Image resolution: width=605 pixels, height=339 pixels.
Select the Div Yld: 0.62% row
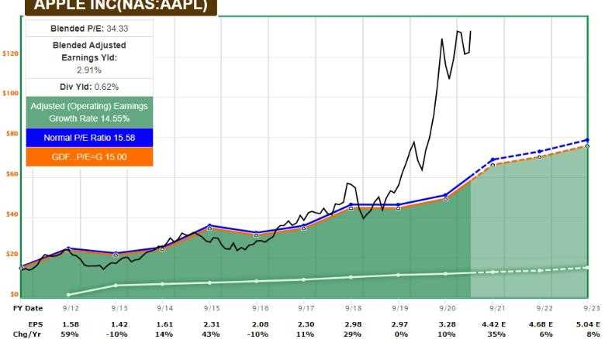click(x=89, y=87)
